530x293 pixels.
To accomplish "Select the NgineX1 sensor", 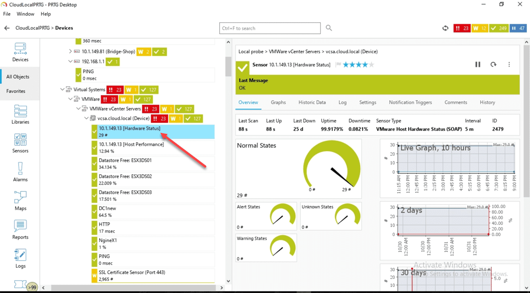I will pyautogui.click(x=153, y=244).
